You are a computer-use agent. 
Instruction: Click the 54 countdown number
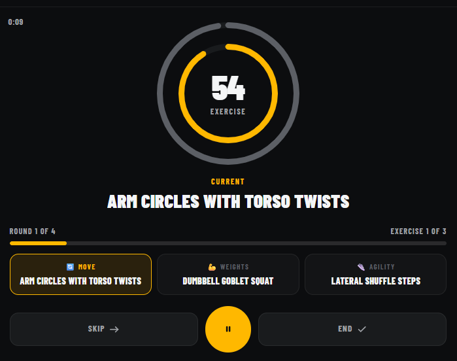228,88
